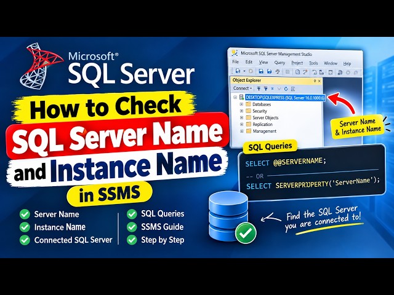This screenshot has height=295, width=394.
Task: Click the hand-shaped icon after the floppy disks
Action: coord(278,71)
